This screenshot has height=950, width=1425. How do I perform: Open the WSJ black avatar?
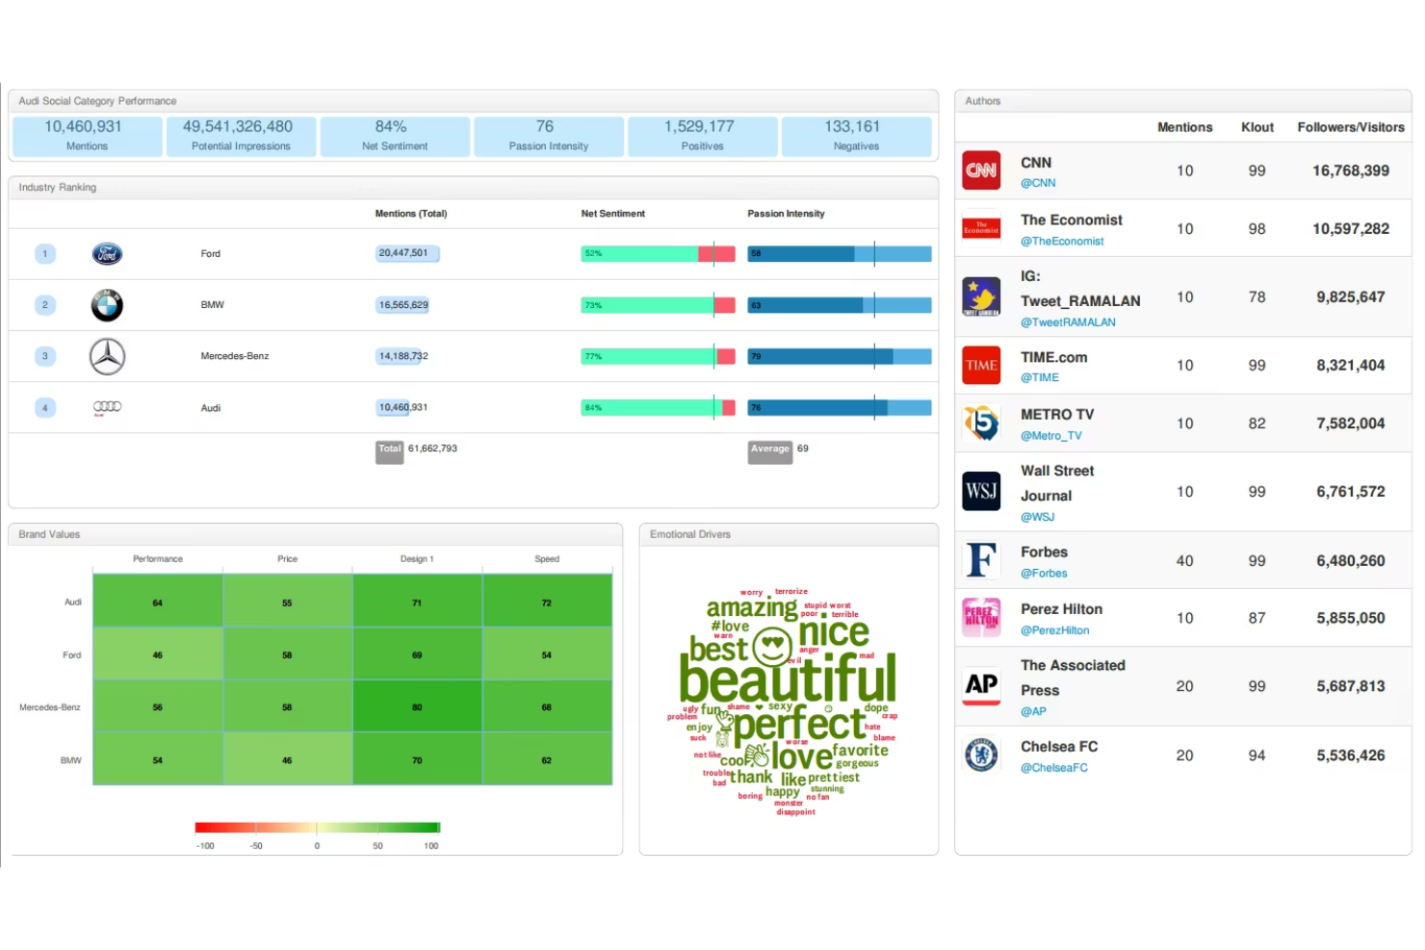(981, 491)
